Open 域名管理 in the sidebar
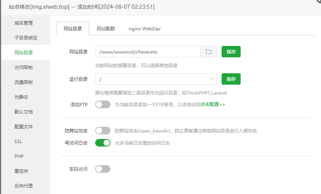The width and height of the screenshot is (321, 194). point(24,23)
